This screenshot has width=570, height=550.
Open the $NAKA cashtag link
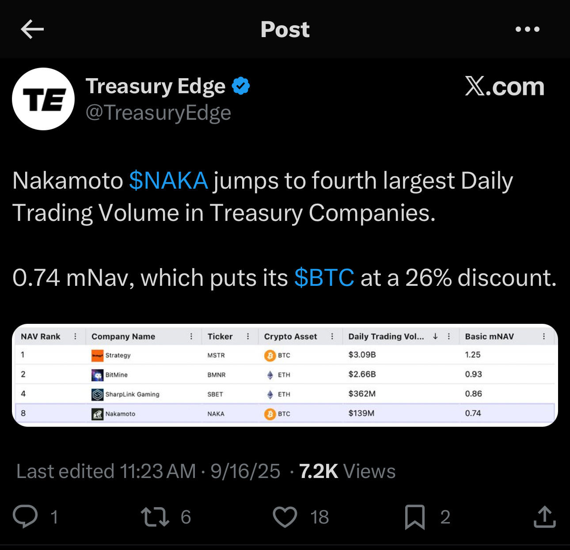168,180
